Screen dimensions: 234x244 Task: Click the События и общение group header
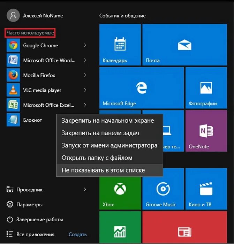tap(122, 16)
